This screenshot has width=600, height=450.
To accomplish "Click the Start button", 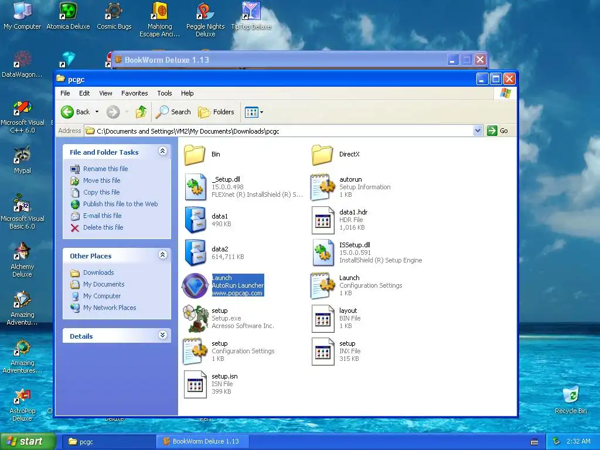I will (28, 441).
